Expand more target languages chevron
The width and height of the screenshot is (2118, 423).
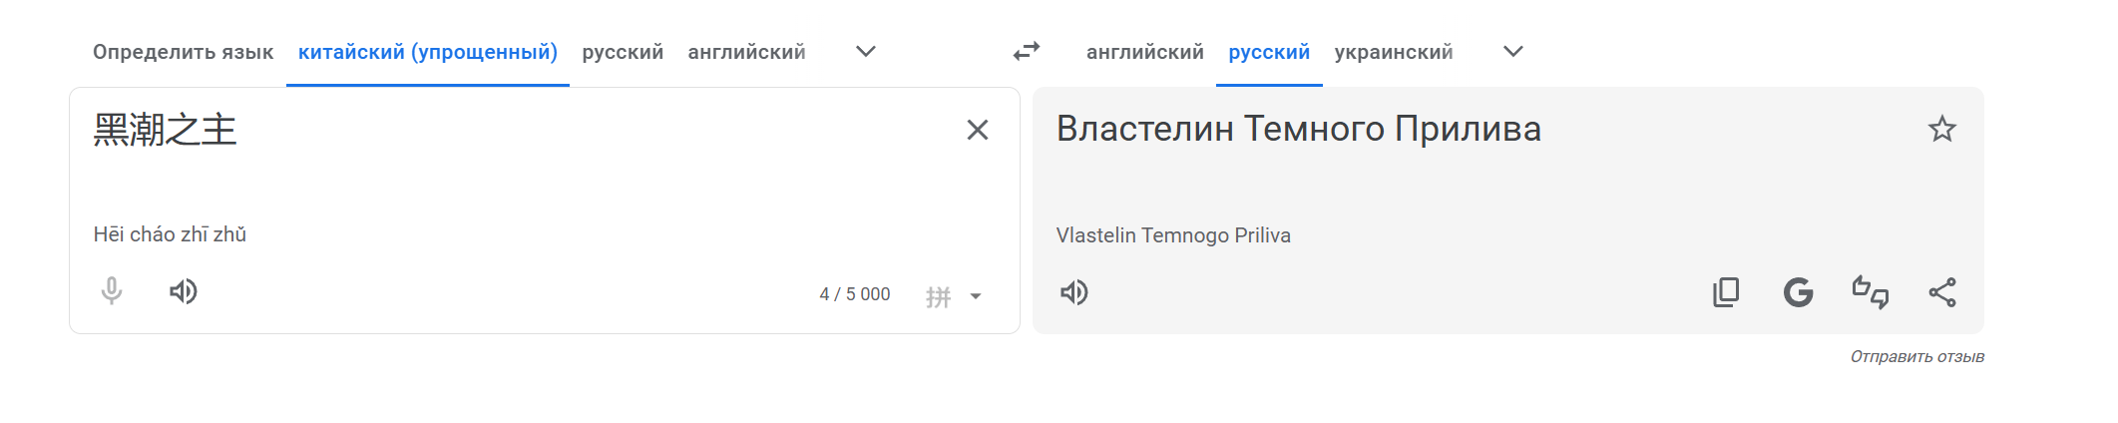1512,52
